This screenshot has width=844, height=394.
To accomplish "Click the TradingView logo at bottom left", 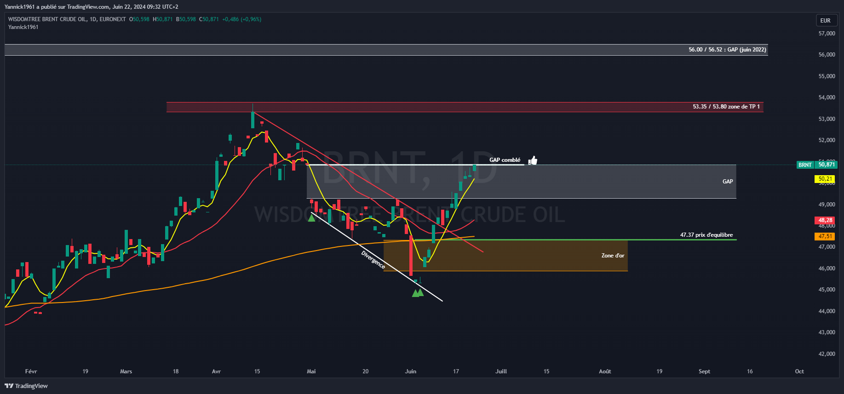I will click(x=26, y=386).
